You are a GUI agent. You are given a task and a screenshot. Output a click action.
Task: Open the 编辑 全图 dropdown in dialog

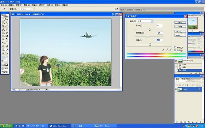tap(145, 21)
